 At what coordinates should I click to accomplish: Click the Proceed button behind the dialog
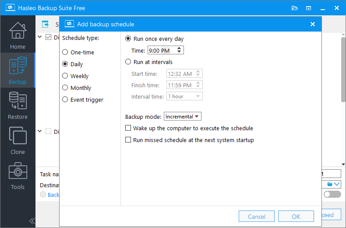coord(331,215)
